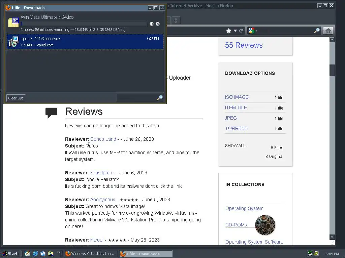Image resolution: width=345 pixels, height=258 pixels.
Task: Click the 1 file - Downloads taskbar button
Action: (146, 254)
